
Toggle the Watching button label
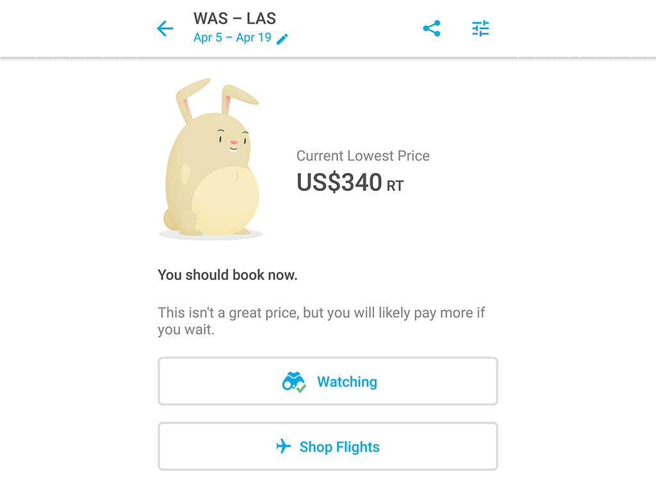[x=347, y=382]
